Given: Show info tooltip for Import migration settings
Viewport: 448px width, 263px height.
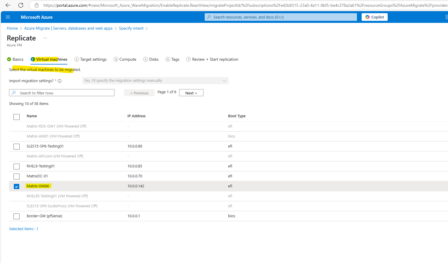Looking at the screenshot, I should point(60,81).
